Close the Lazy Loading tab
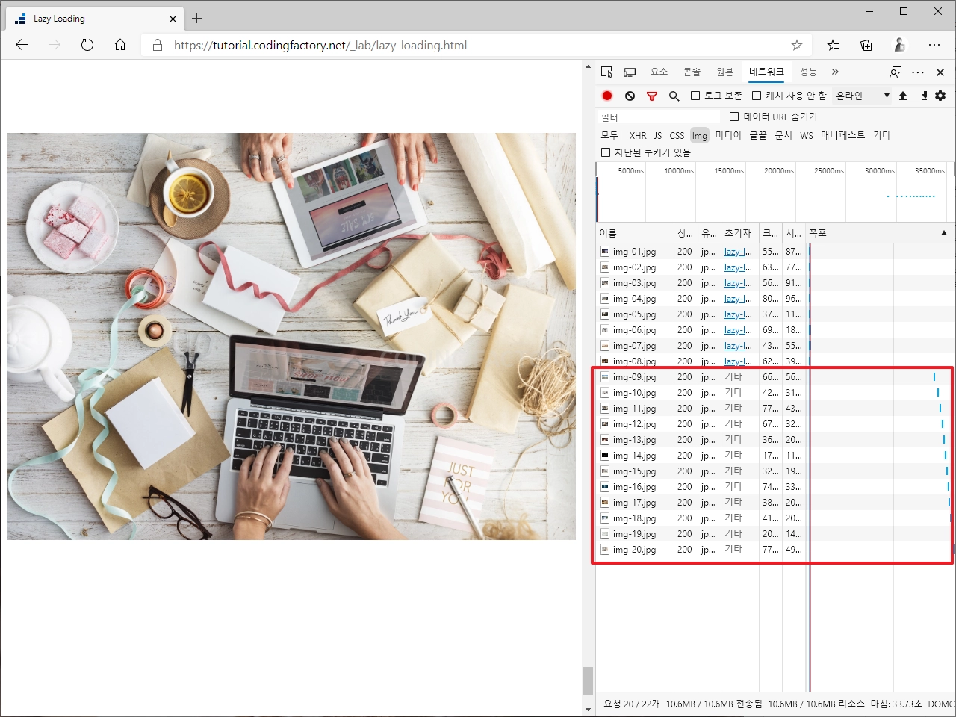This screenshot has height=717, width=956. pyautogui.click(x=173, y=19)
